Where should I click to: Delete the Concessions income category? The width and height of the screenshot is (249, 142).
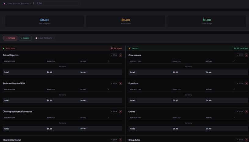(246, 55)
